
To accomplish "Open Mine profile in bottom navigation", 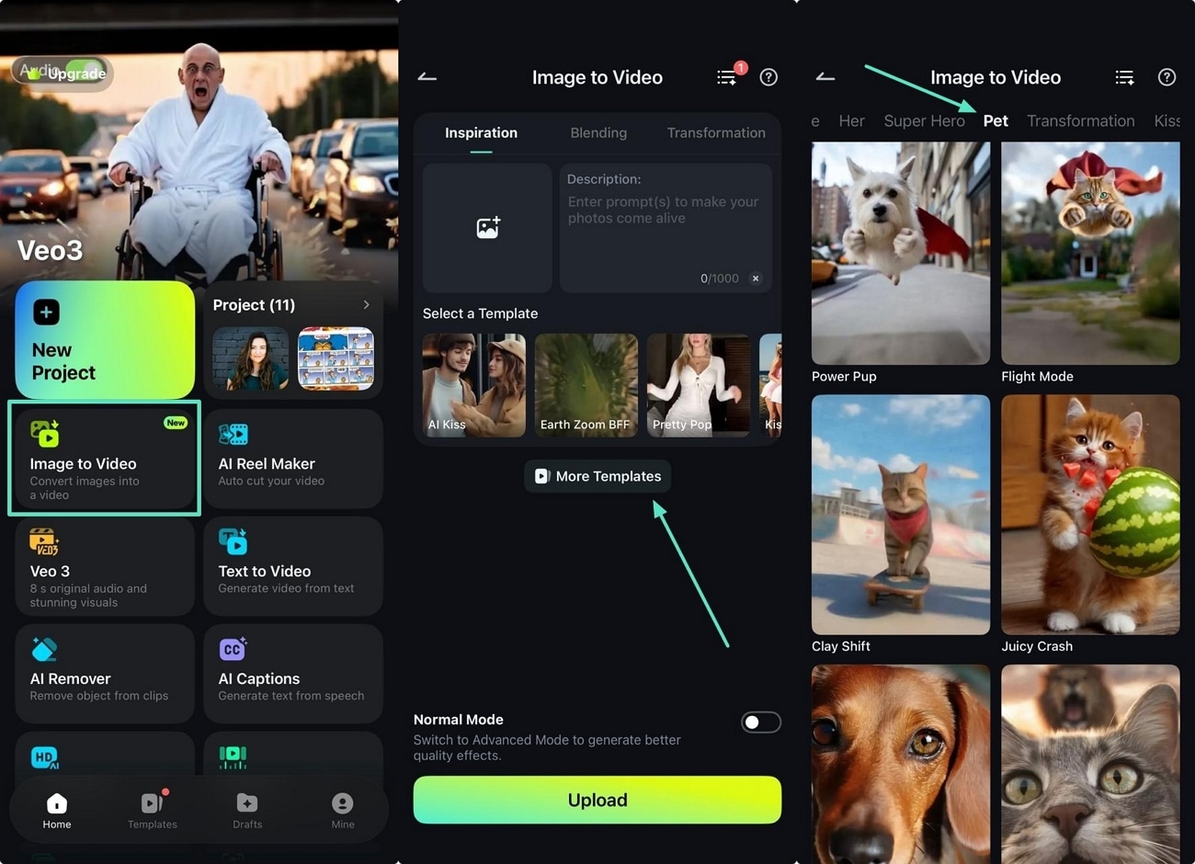I will [343, 811].
